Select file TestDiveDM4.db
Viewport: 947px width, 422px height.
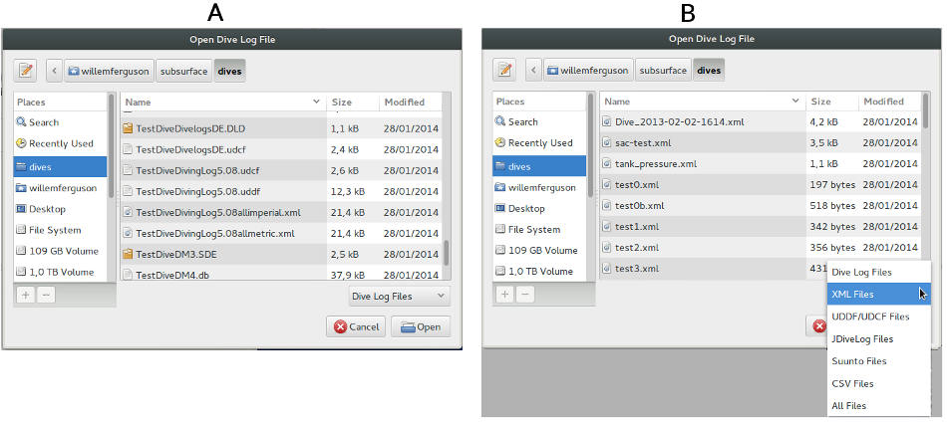click(x=281, y=275)
